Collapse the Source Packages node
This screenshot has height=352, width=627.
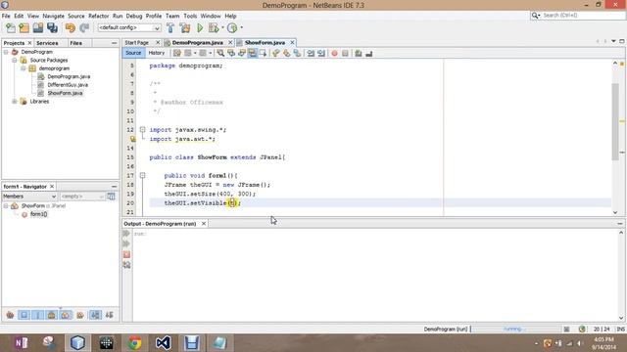[x=15, y=61]
